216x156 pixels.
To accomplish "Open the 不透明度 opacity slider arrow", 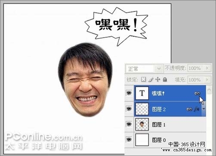I will coord(207,68).
